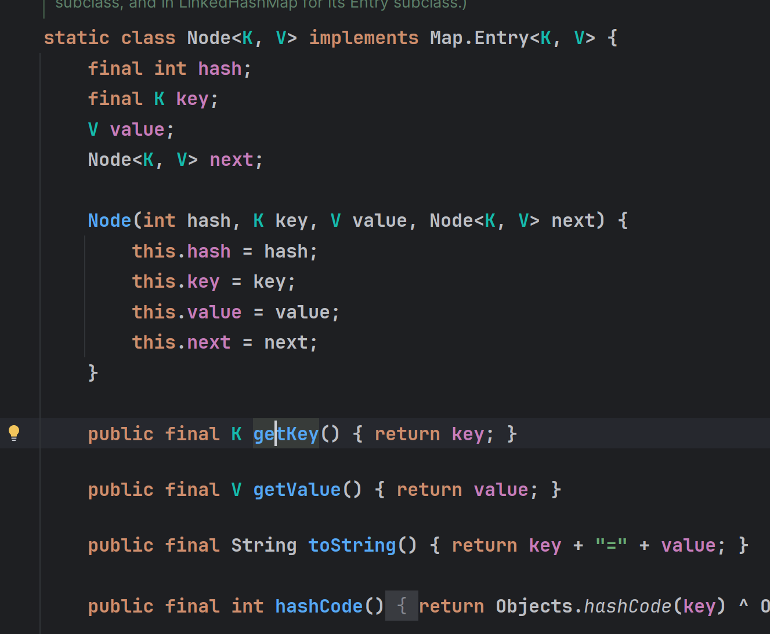Click the implements keyword
The height and width of the screenshot is (634, 770).
point(363,38)
